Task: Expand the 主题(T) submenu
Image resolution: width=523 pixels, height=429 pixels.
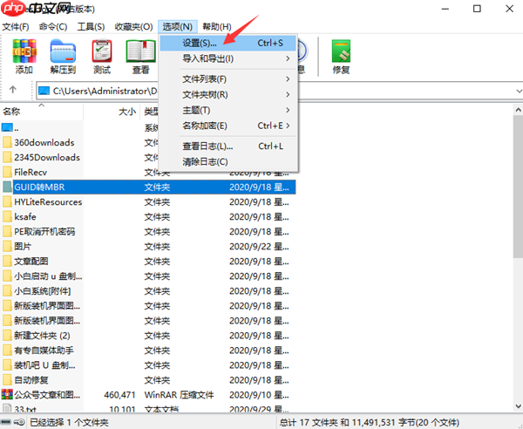Action: tap(228, 110)
